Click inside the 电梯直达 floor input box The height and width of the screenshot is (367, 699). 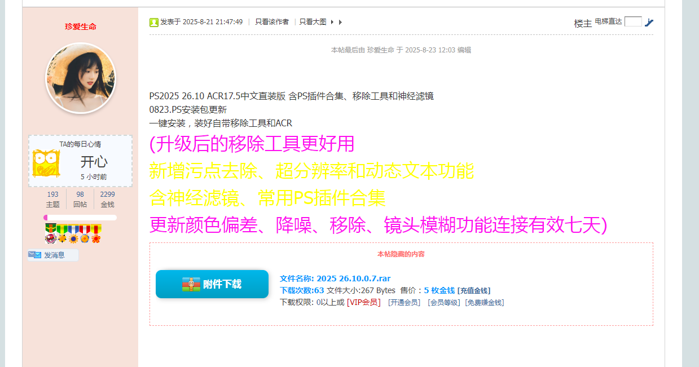point(633,21)
